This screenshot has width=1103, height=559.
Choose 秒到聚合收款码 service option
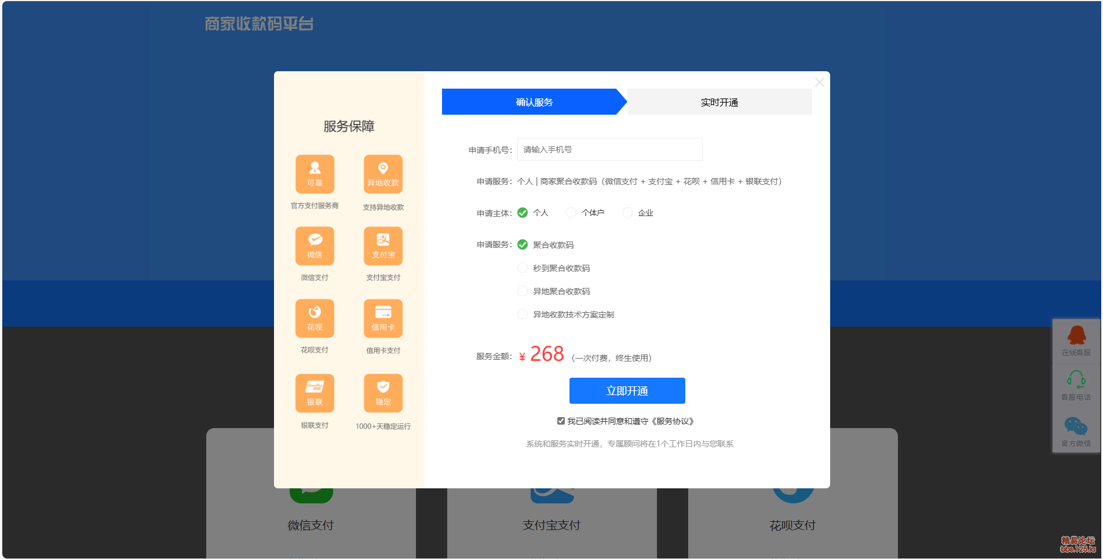pyautogui.click(x=522, y=268)
